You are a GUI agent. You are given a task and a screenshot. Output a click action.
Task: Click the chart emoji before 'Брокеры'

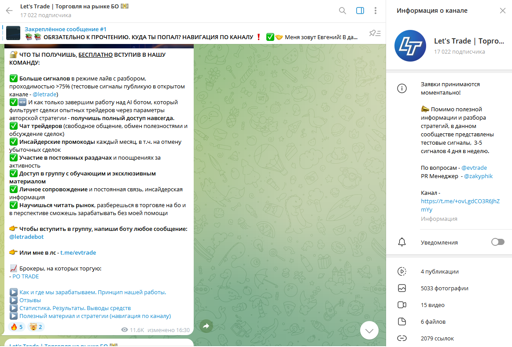13,268
